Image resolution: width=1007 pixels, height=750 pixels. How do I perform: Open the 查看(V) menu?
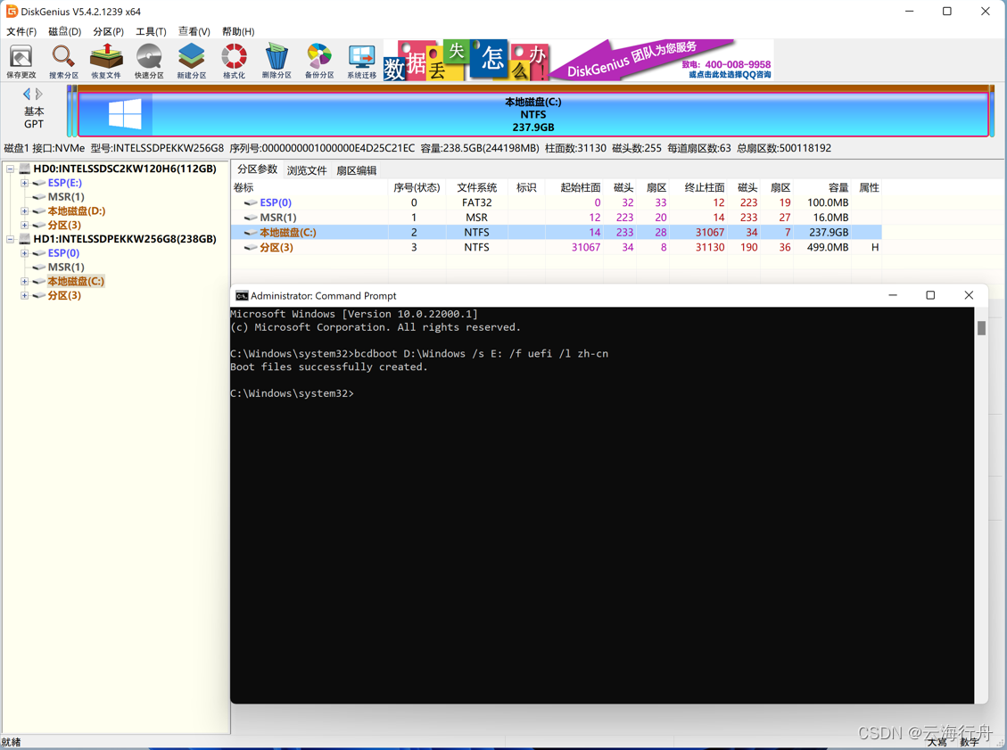[194, 31]
